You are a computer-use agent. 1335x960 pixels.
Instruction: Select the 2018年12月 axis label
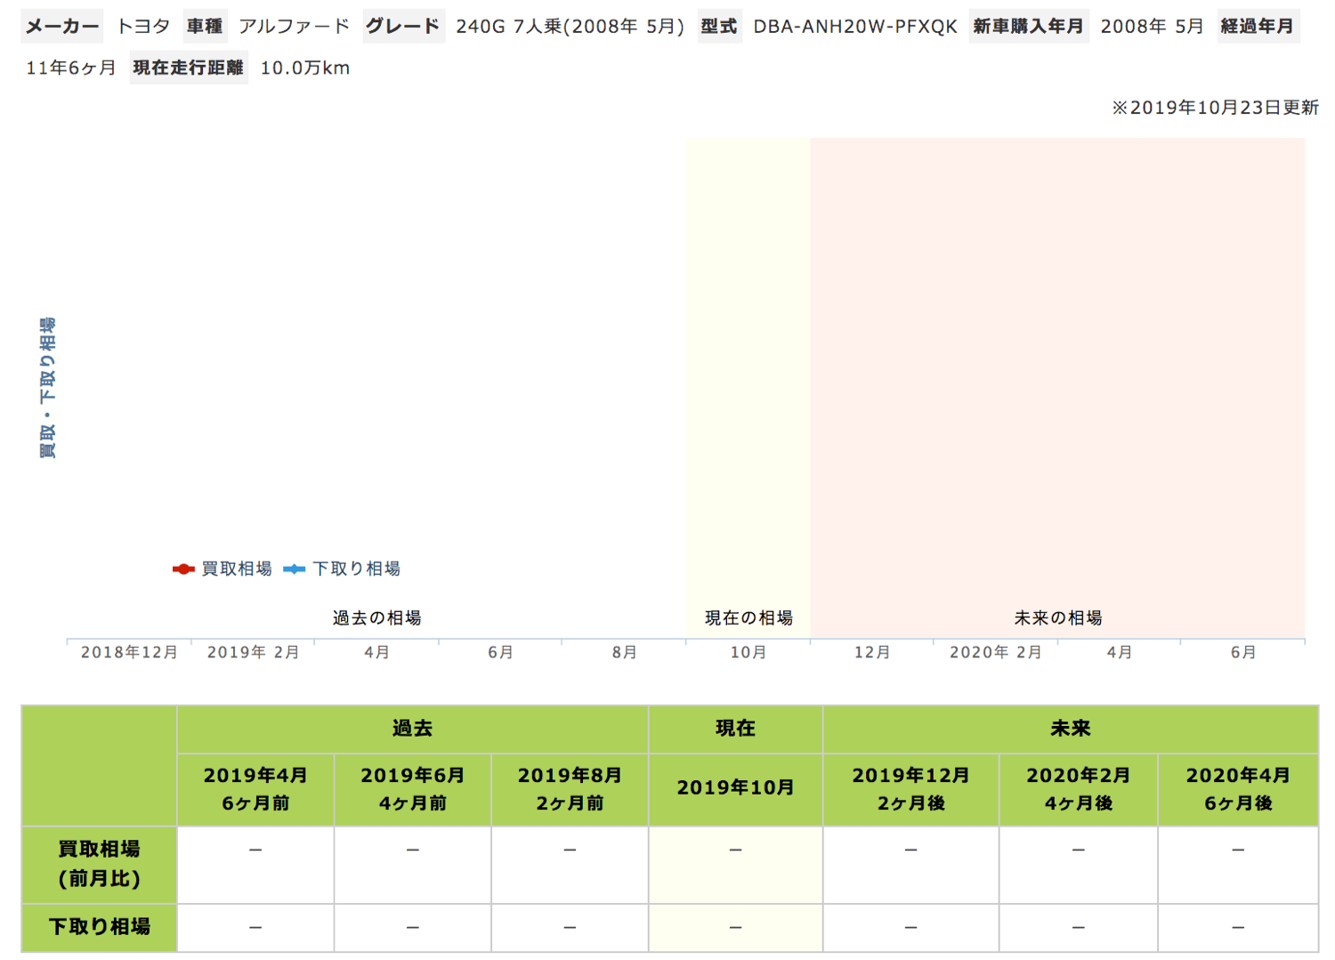(x=129, y=652)
